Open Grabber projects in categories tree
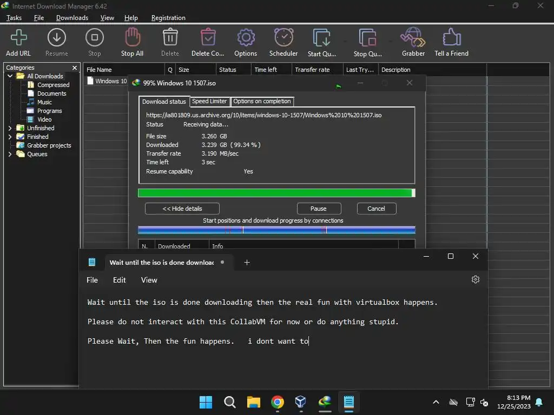Image resolution: width=554 pixels, height=415 pixels. (x=49, y=145)
